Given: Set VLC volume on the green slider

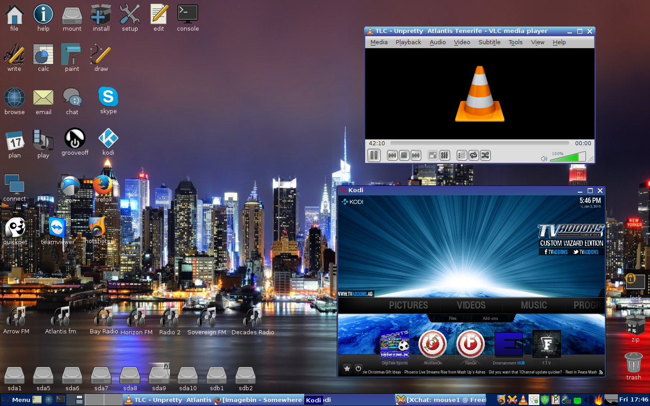Looking at the screenshot, I should pos(568,157).
